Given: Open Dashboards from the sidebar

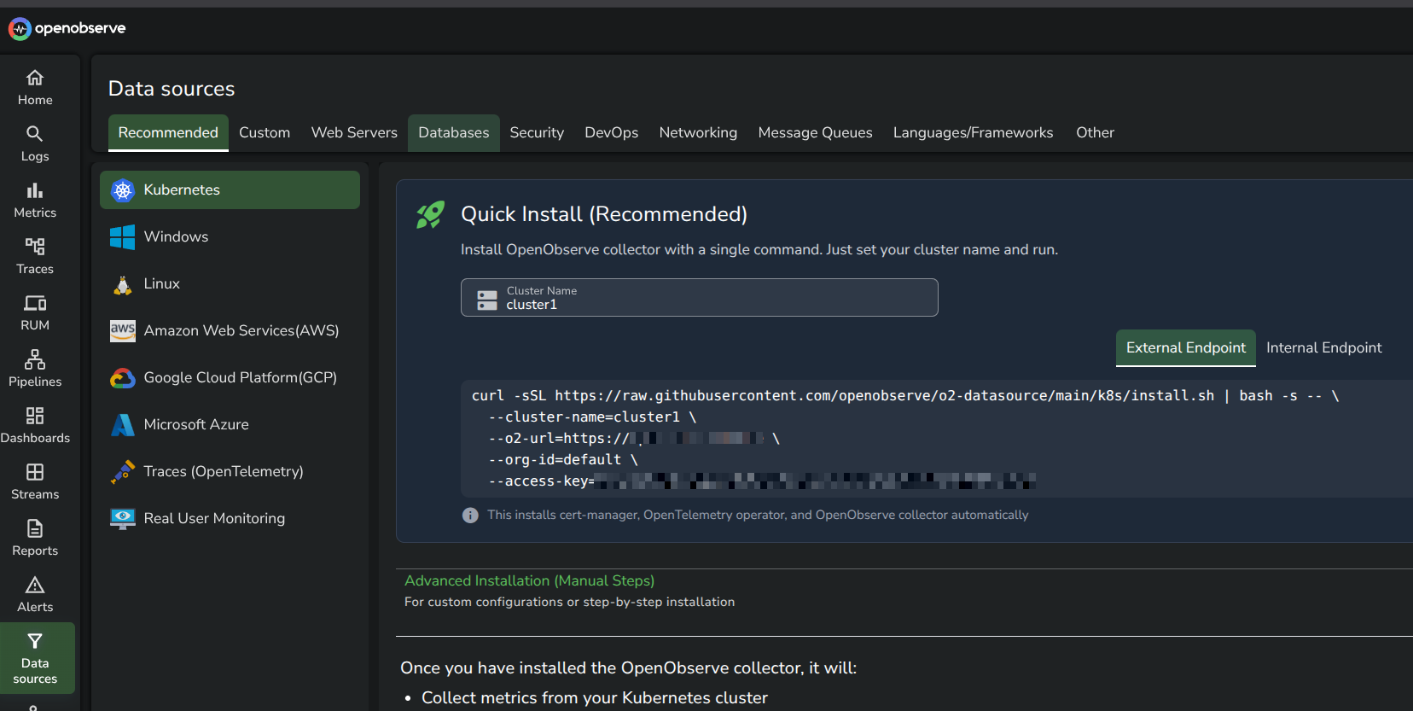Looking at the screenshot, I should [x=35, y=425].
